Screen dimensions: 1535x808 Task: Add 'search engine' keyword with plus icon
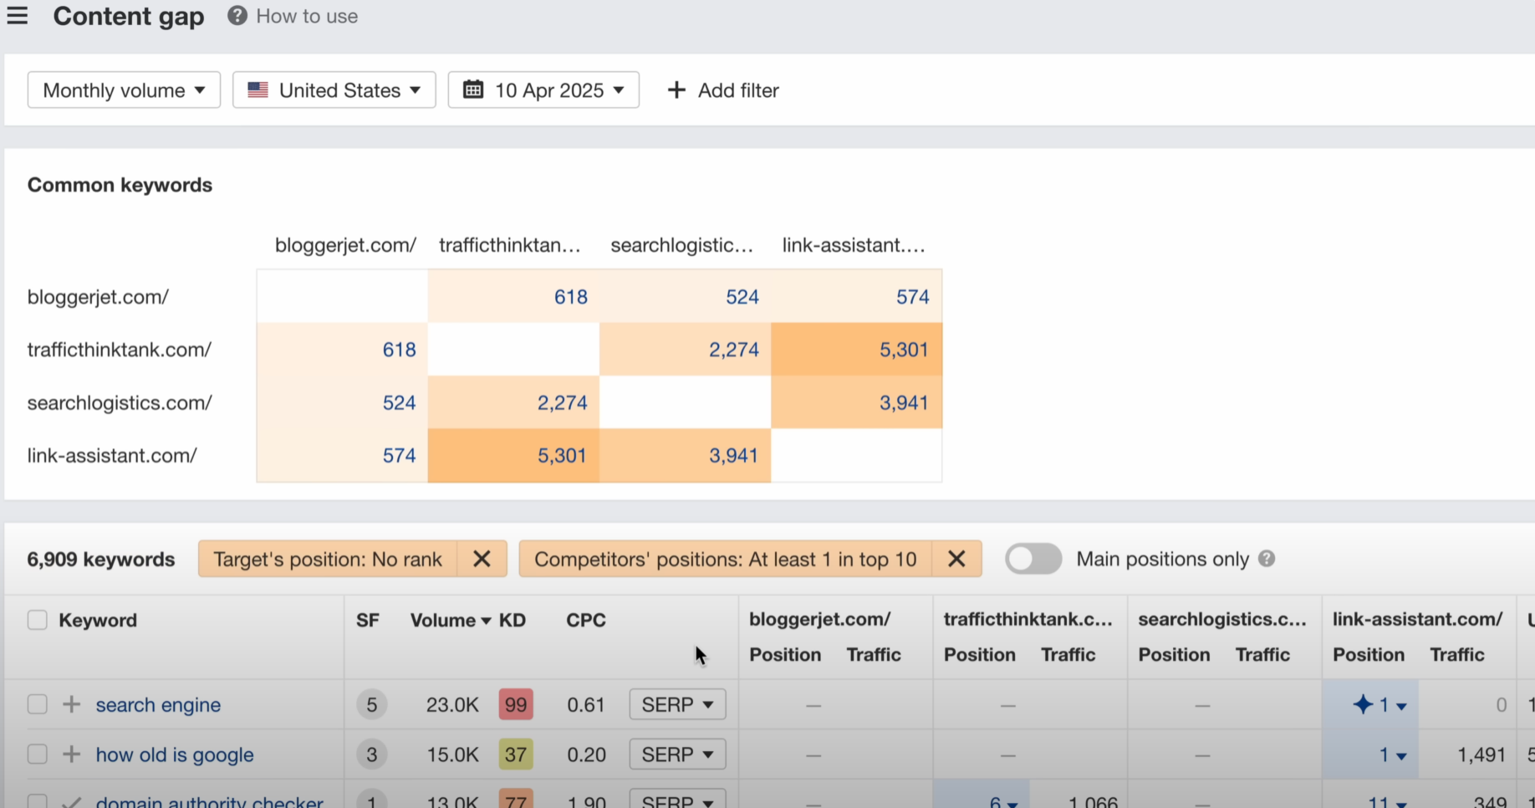tap(72, 705)
